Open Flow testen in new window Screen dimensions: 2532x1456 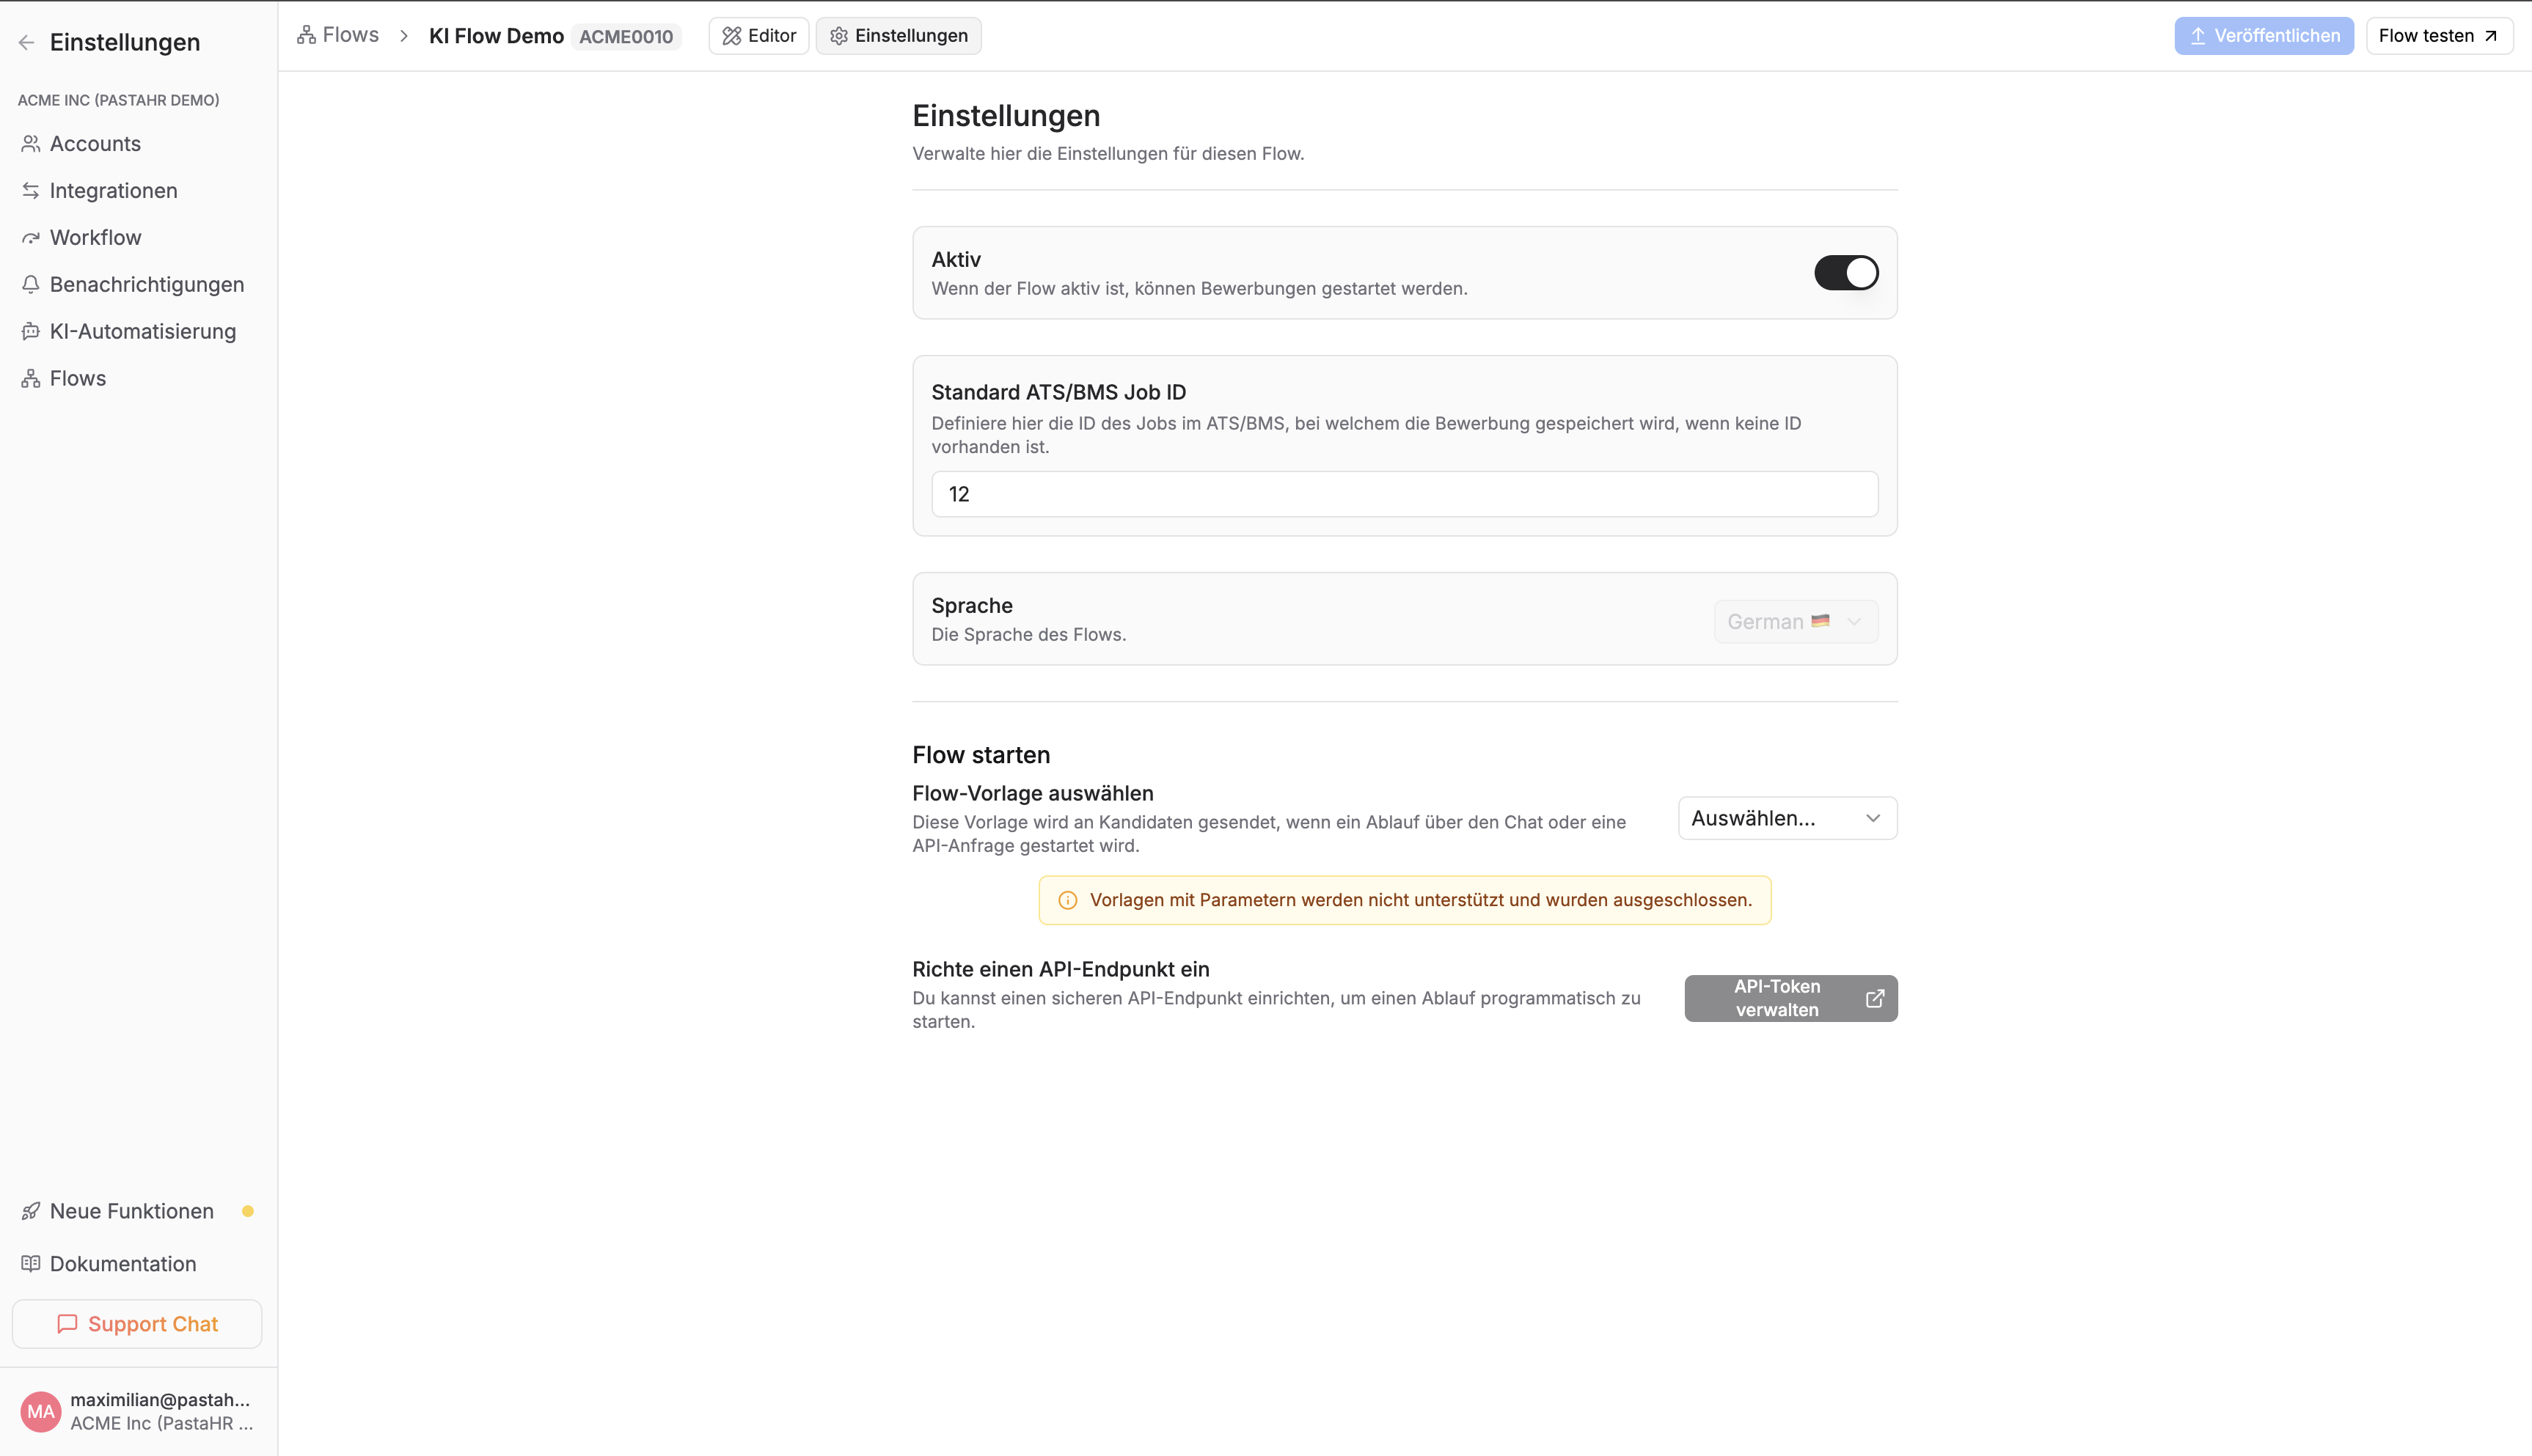2438,36
